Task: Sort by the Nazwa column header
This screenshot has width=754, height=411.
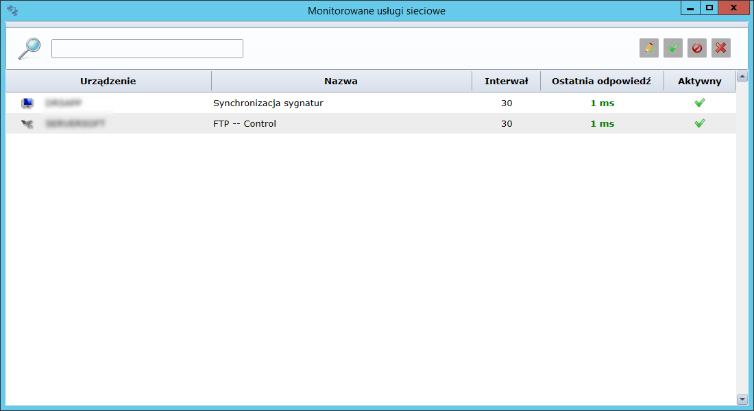Action: tap(341, 81)
